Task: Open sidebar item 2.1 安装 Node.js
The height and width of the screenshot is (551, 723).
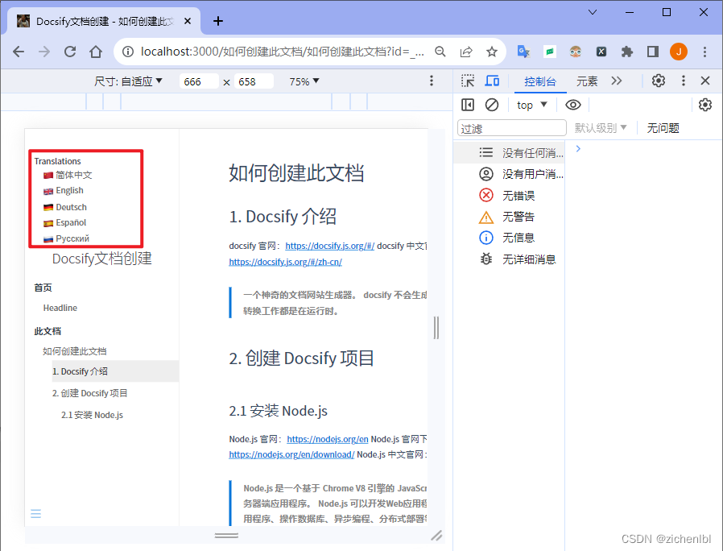Action: pos(93,415)
